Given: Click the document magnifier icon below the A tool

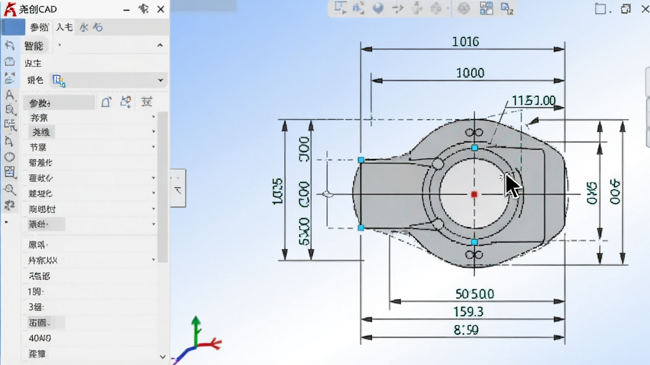Looking at the screenshot, I should [10, 110].
